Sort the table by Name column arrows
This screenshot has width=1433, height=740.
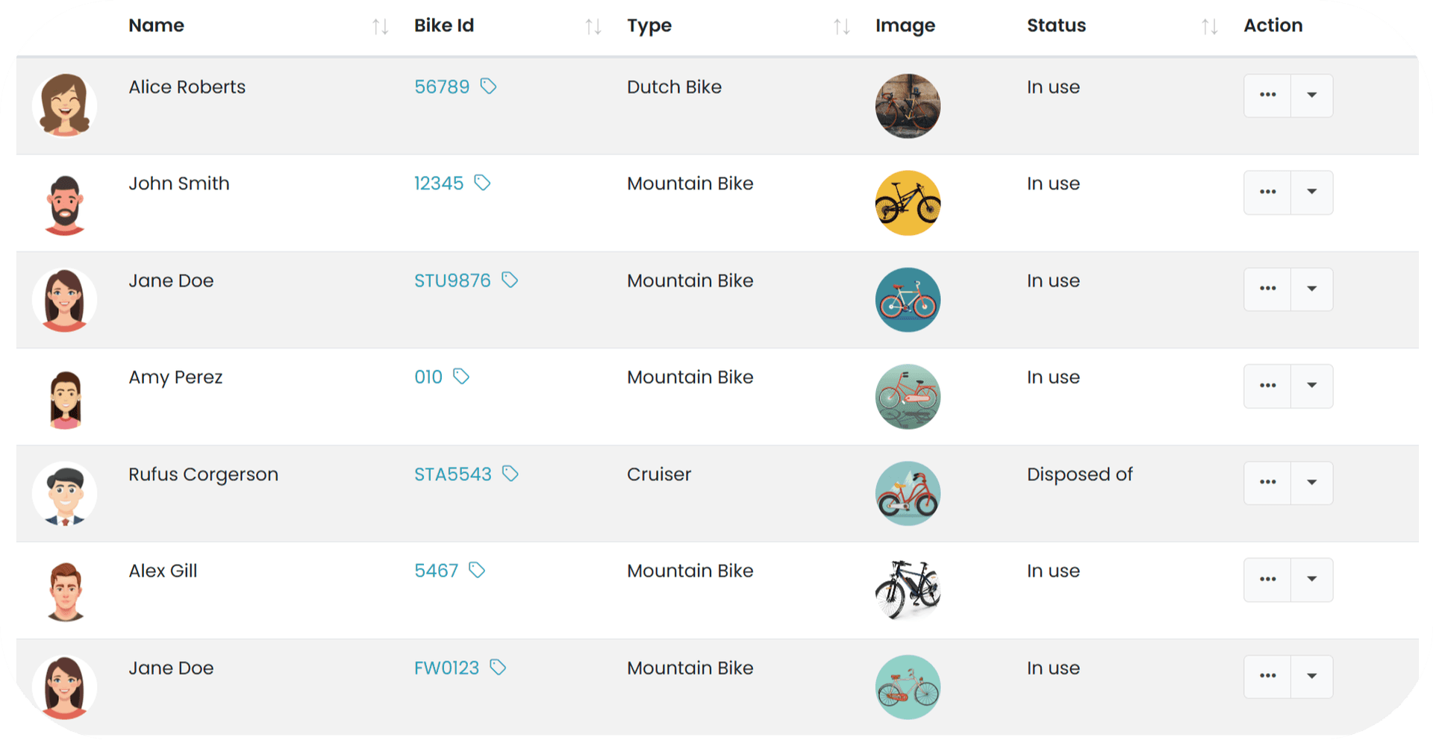[380, 27]
